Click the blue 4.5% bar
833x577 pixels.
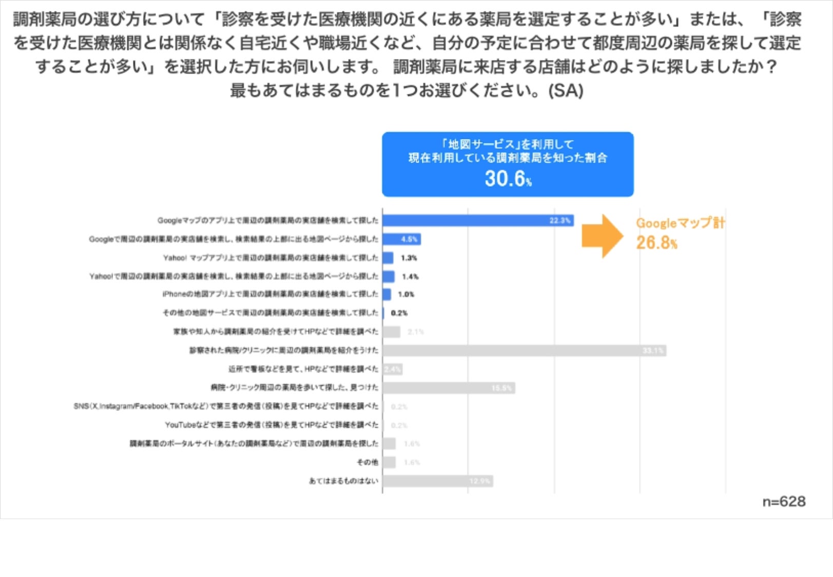tap(401, 239)
